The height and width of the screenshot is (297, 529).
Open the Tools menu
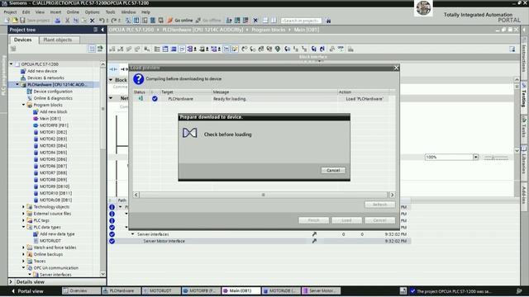[x=110, y=12]
